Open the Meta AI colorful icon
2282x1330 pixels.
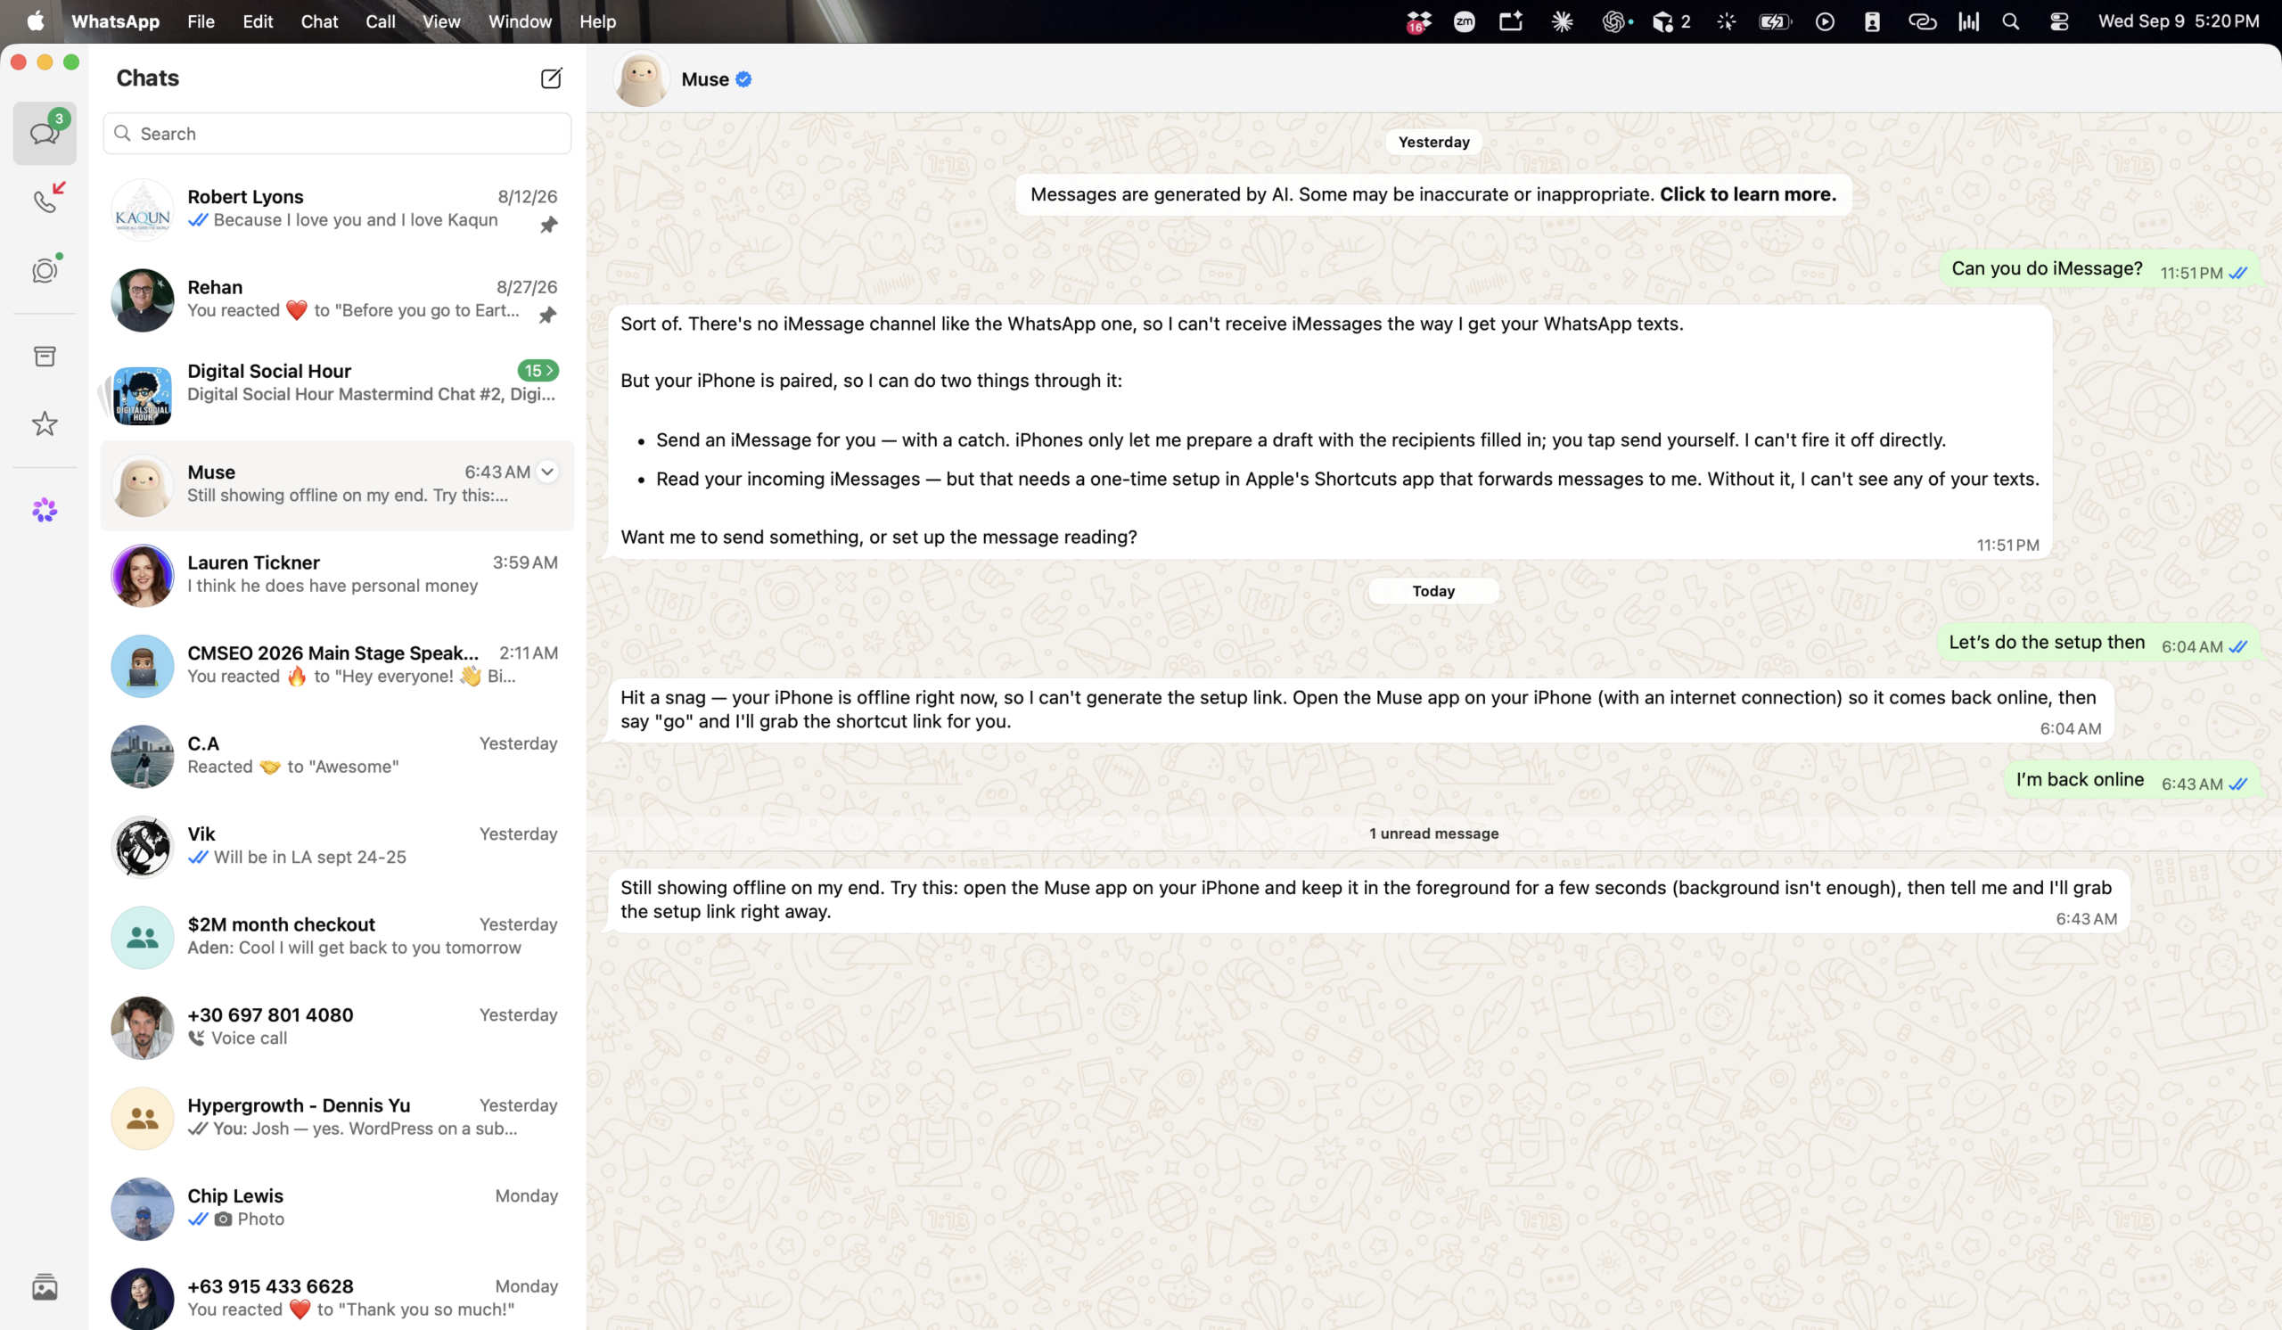pos(45,510)
